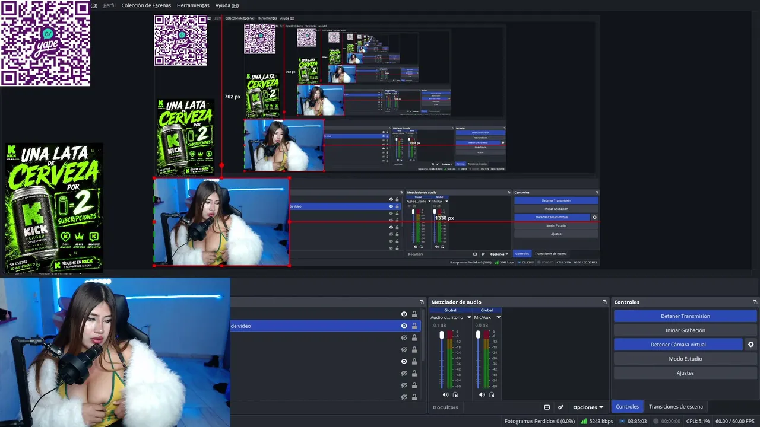Click the '0.0 dB' level readout
Viewport: 760px width, 427px height.
[482, 326]
